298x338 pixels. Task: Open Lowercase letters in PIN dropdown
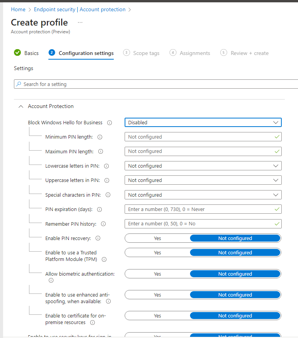click(x=203, y=166)
